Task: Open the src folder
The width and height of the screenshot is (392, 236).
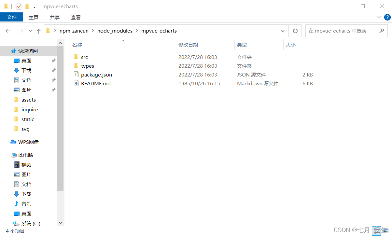Action: click(84, 57)
